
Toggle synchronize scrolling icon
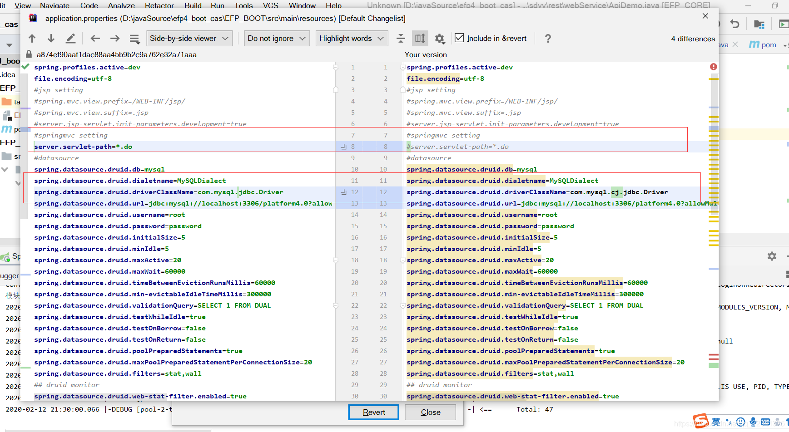(420, 39)
